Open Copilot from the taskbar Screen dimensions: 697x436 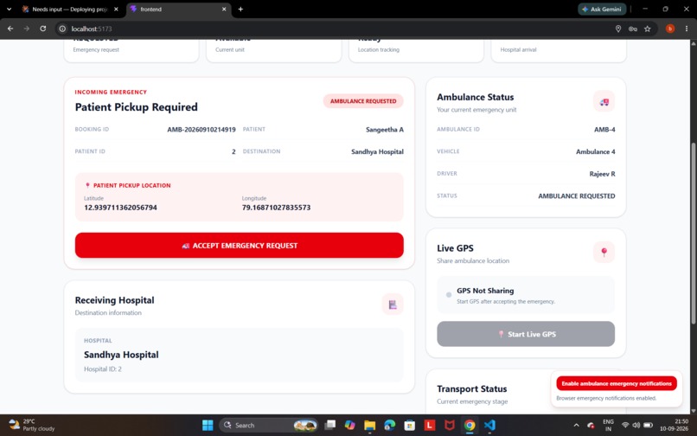pos(350,425)
